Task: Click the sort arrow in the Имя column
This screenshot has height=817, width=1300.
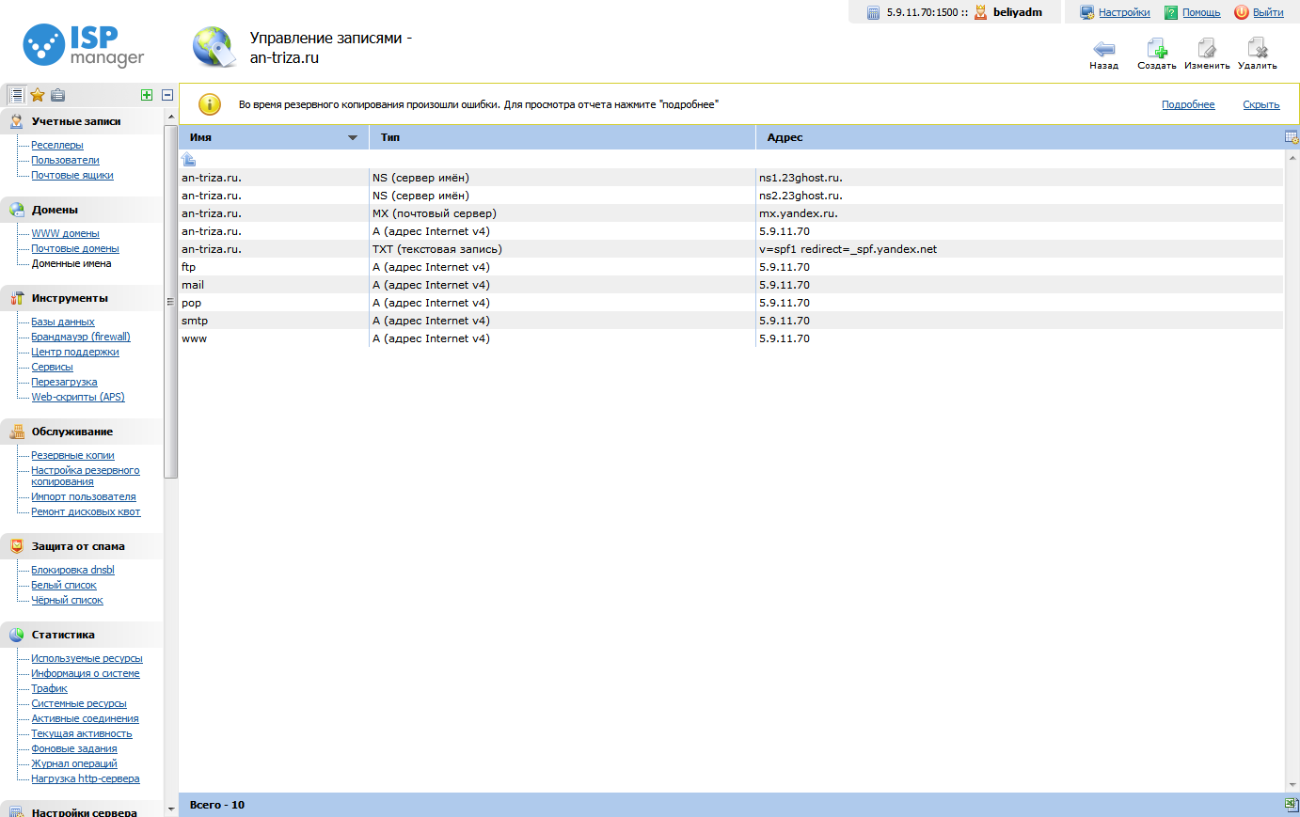Action: [353, 137]
